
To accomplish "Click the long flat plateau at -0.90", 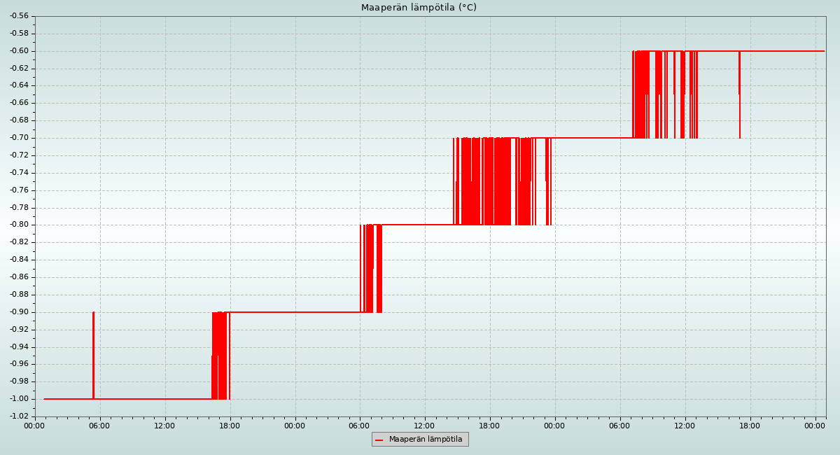I will click(294, 312).
